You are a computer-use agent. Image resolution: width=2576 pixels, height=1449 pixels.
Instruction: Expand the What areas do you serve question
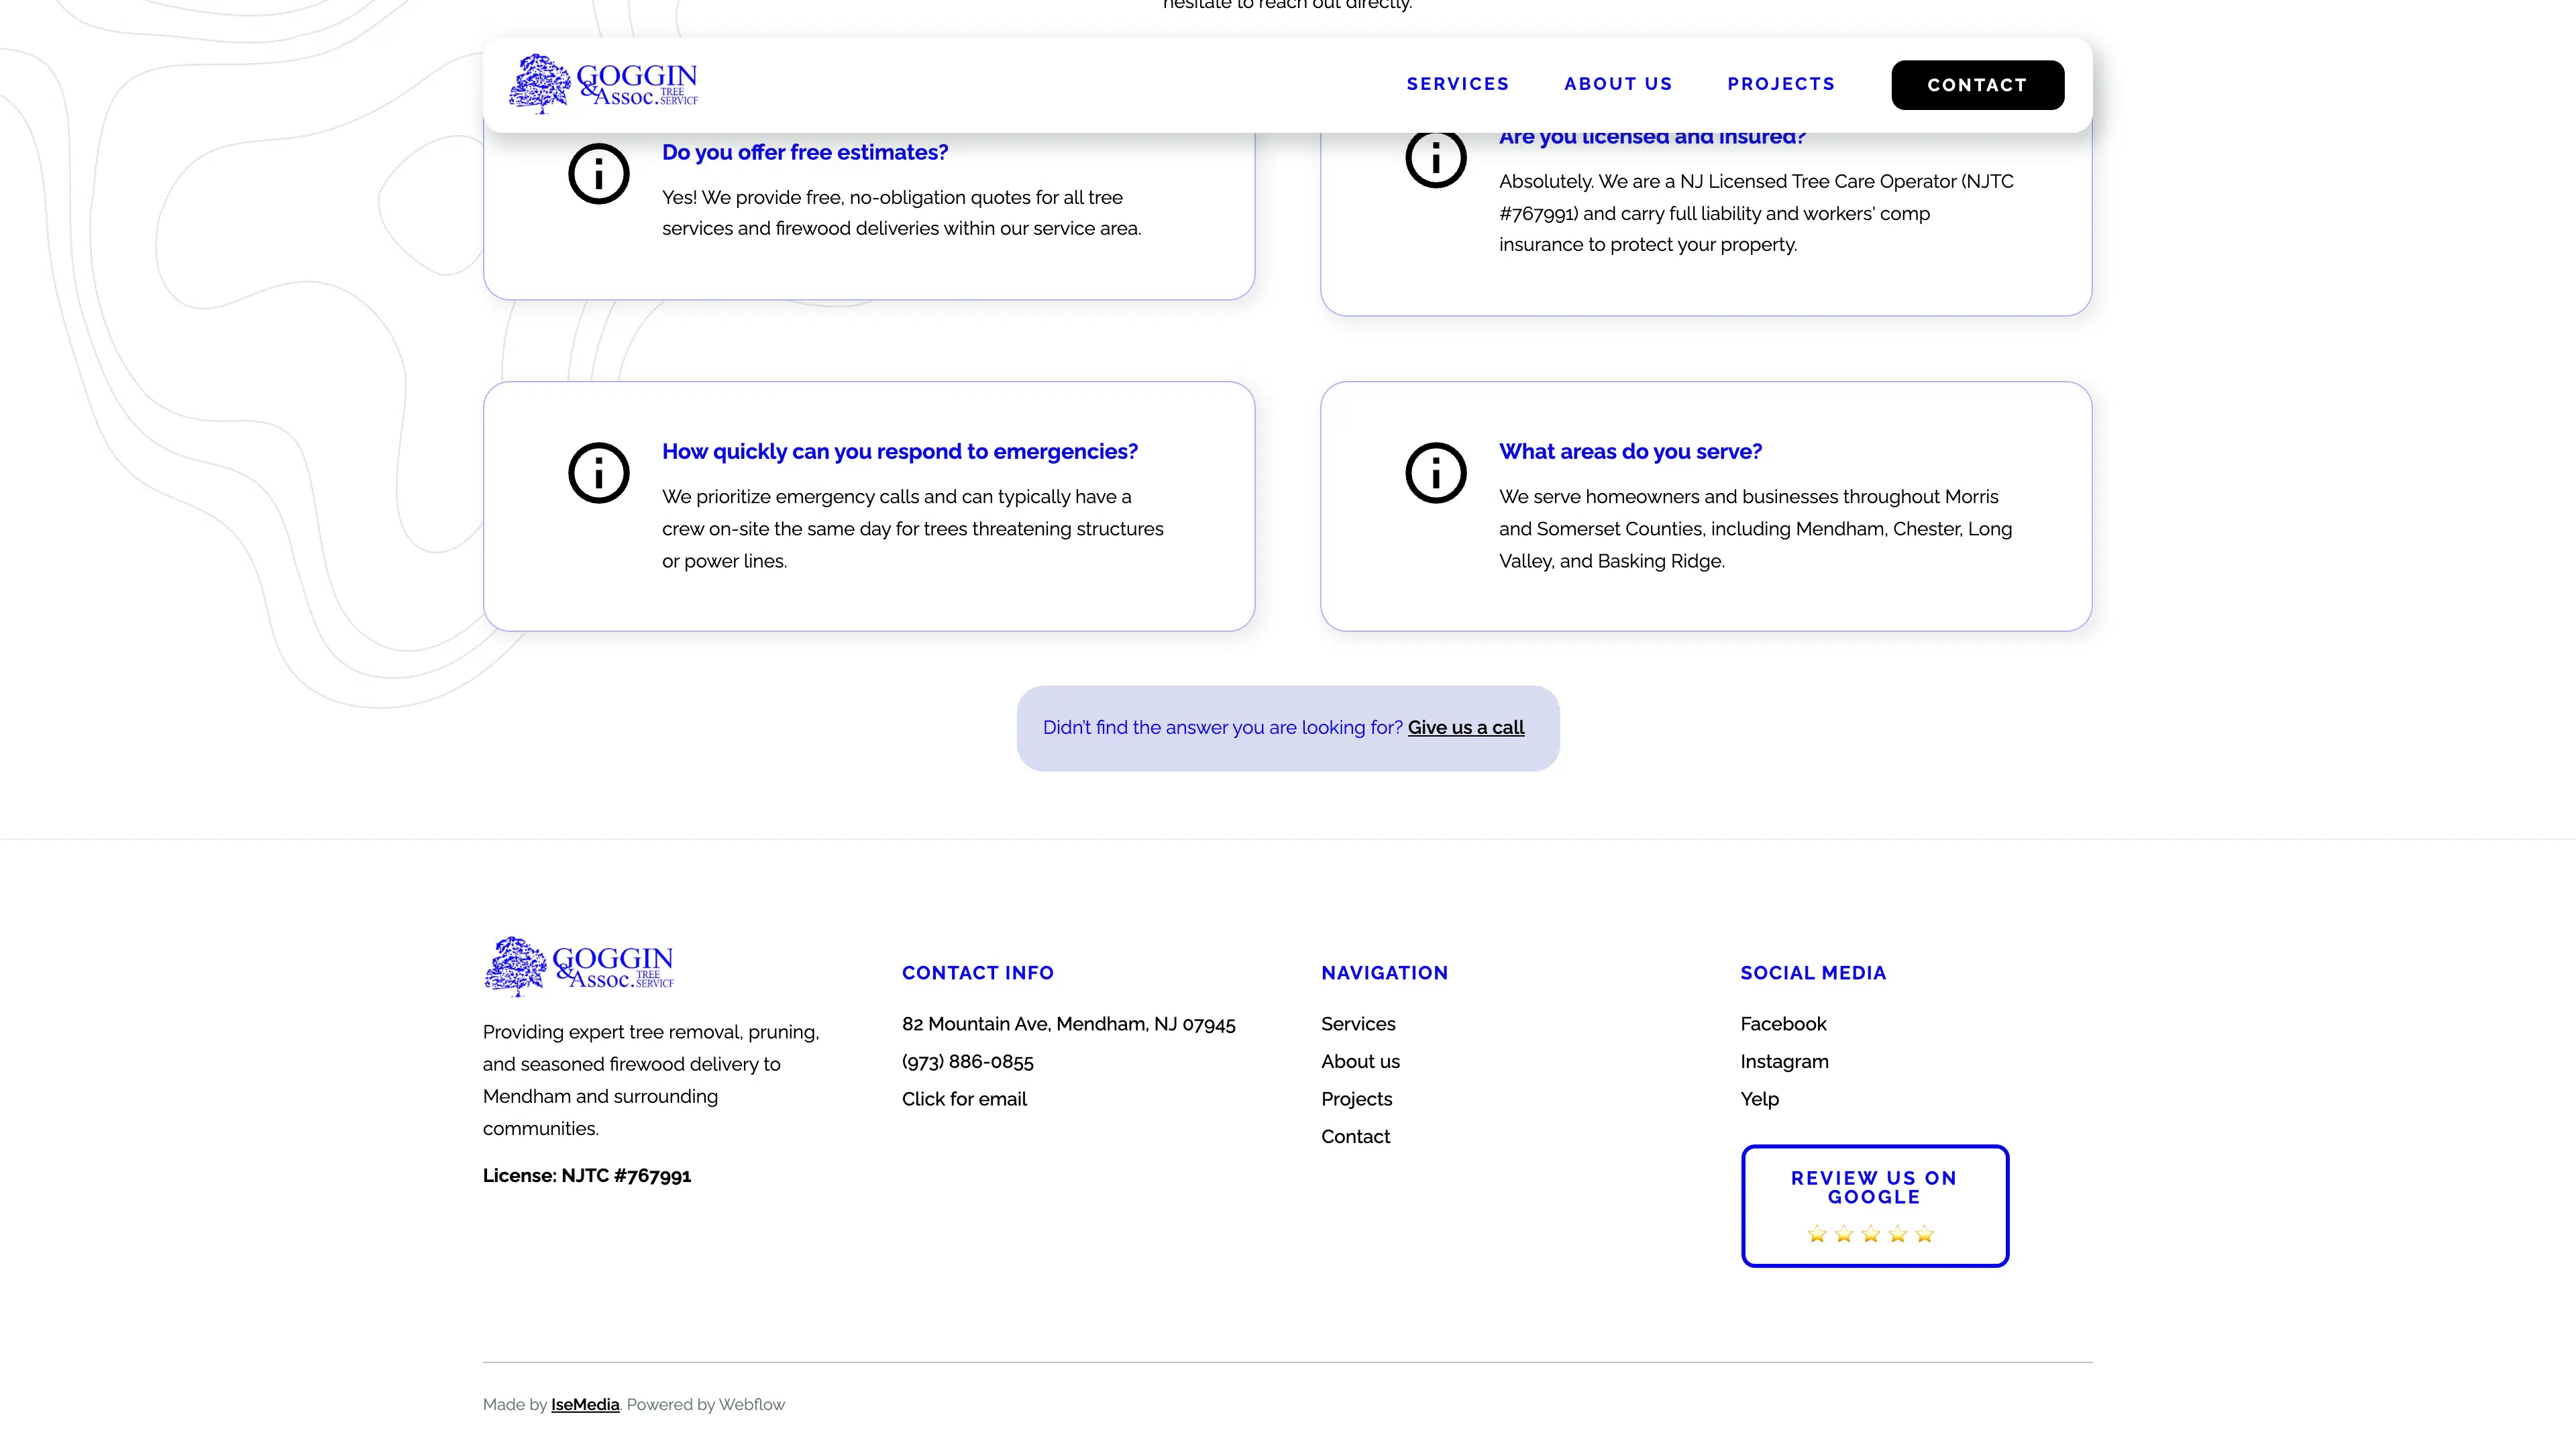coord(1629,452)
